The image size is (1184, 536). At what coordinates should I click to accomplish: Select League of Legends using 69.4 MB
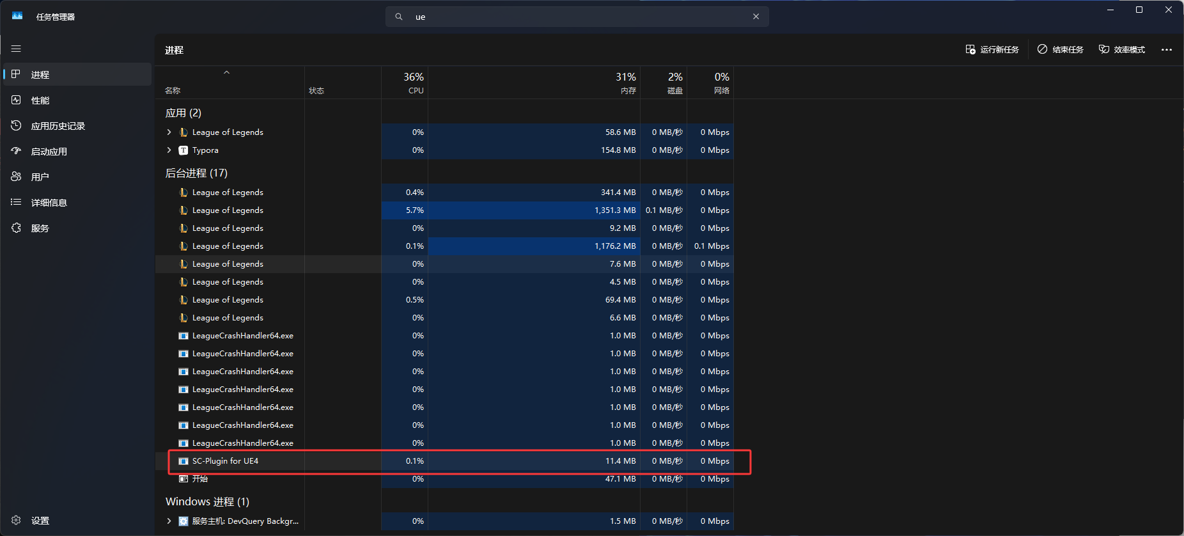pos(444,299)
